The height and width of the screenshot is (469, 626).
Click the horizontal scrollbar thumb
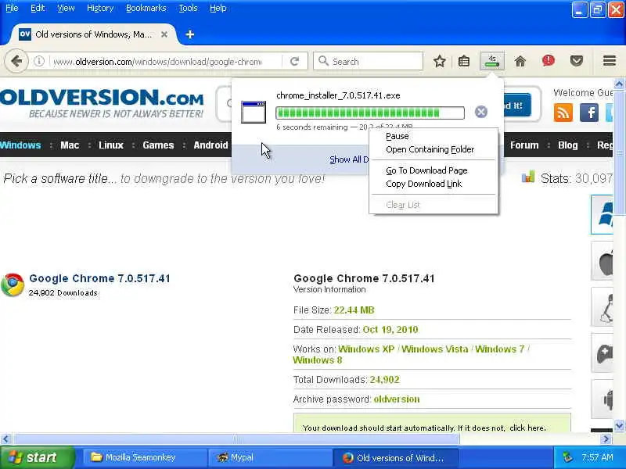(x=236, y=439)
